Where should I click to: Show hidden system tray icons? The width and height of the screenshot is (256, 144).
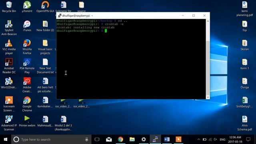click(x=199, y=140)
